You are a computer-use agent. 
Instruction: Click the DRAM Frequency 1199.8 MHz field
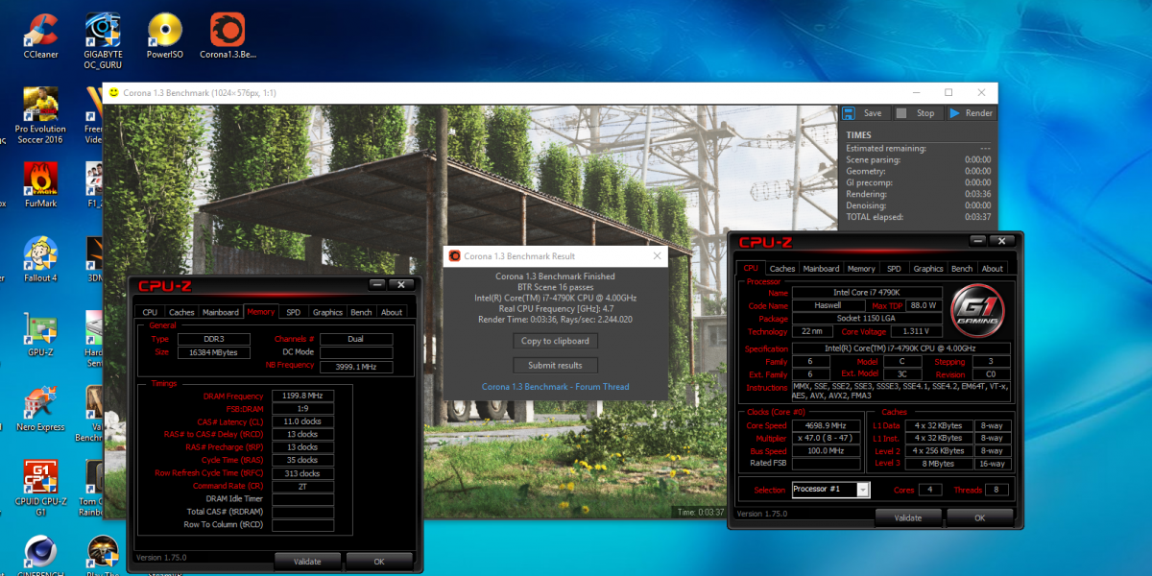[302, 396]
